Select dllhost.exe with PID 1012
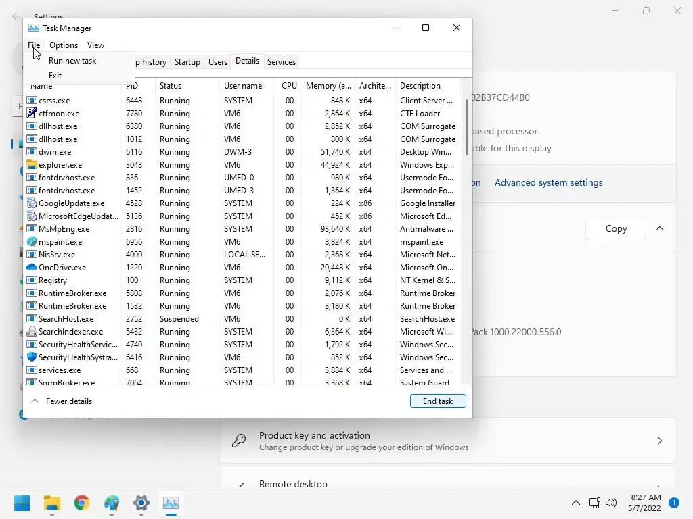This screenshot has height=519, width=693. pos(243,139)
